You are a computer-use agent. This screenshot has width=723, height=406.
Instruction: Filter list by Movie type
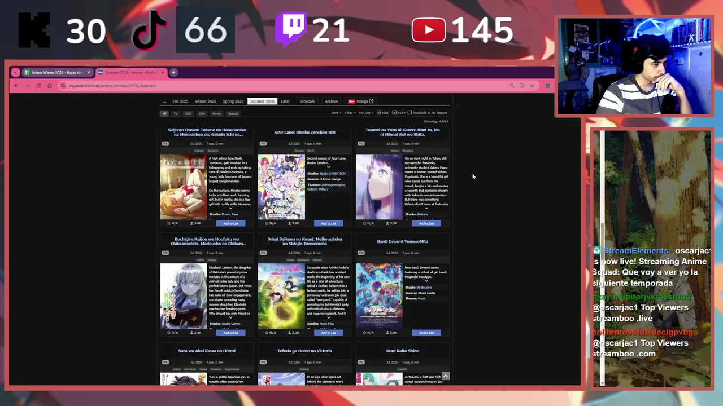pos(216,113)
